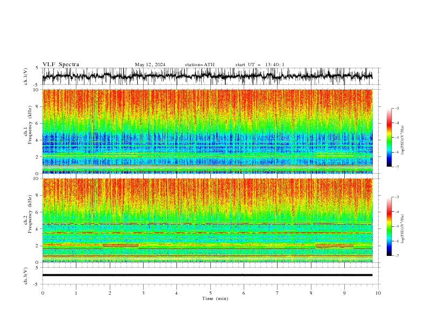Click time axis tick label "1"
The height and width of the screenshot is (329, 426).
[x=76, y=293]
